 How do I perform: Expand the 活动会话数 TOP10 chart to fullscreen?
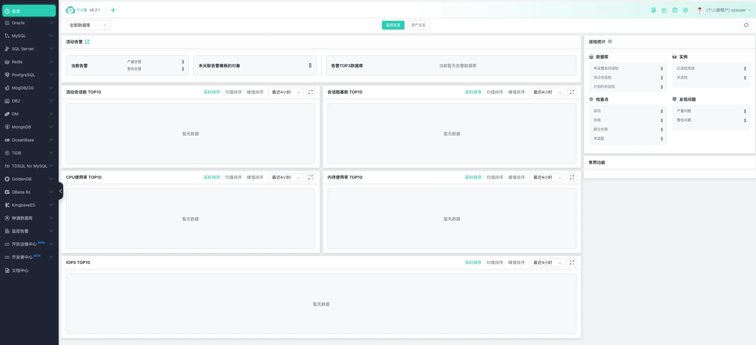(310, 92)
